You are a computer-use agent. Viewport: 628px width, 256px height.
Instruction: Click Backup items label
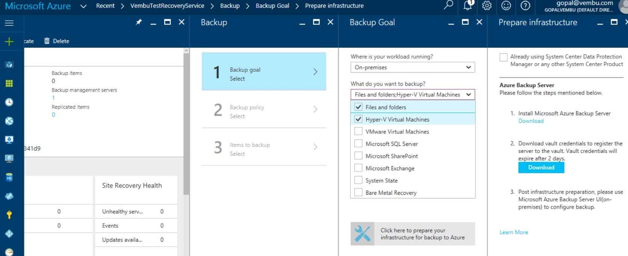tap(67, 73)
